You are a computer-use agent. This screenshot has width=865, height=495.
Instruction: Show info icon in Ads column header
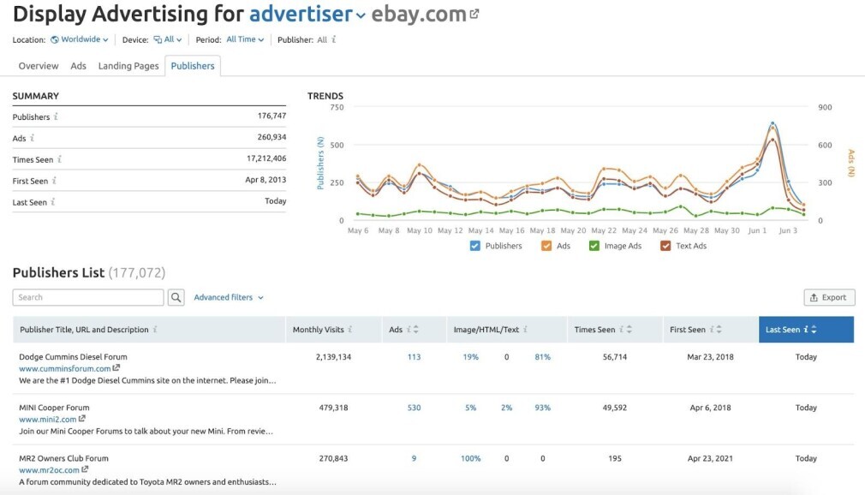coord(409,330)
